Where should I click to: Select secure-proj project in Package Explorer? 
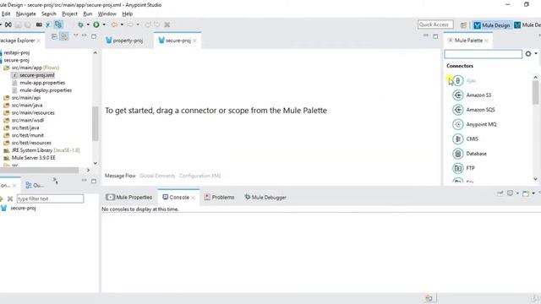pos(17,60)
